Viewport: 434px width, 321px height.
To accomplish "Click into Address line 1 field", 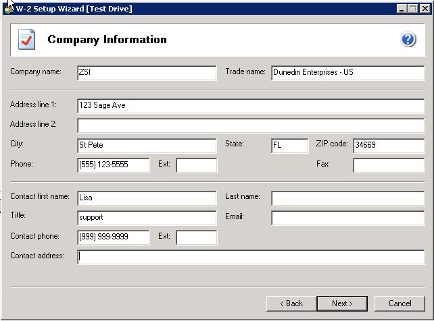I will tap(251, 106).
